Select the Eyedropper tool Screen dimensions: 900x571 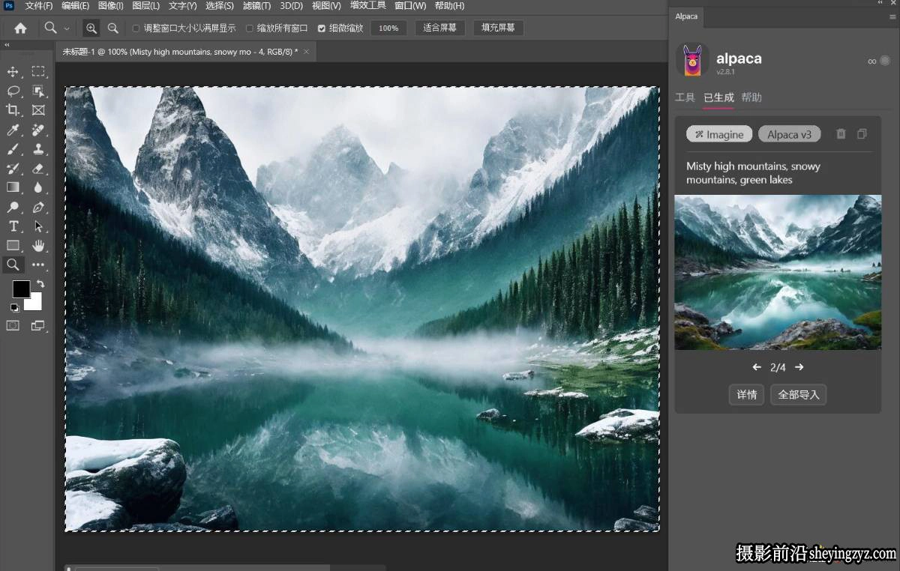point(13,130)
